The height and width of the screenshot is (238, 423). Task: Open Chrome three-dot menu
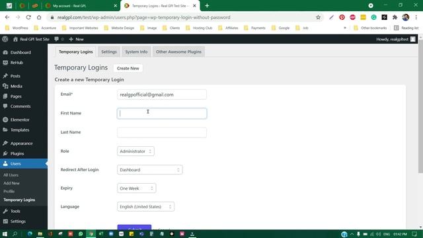[x=416, y=17]
